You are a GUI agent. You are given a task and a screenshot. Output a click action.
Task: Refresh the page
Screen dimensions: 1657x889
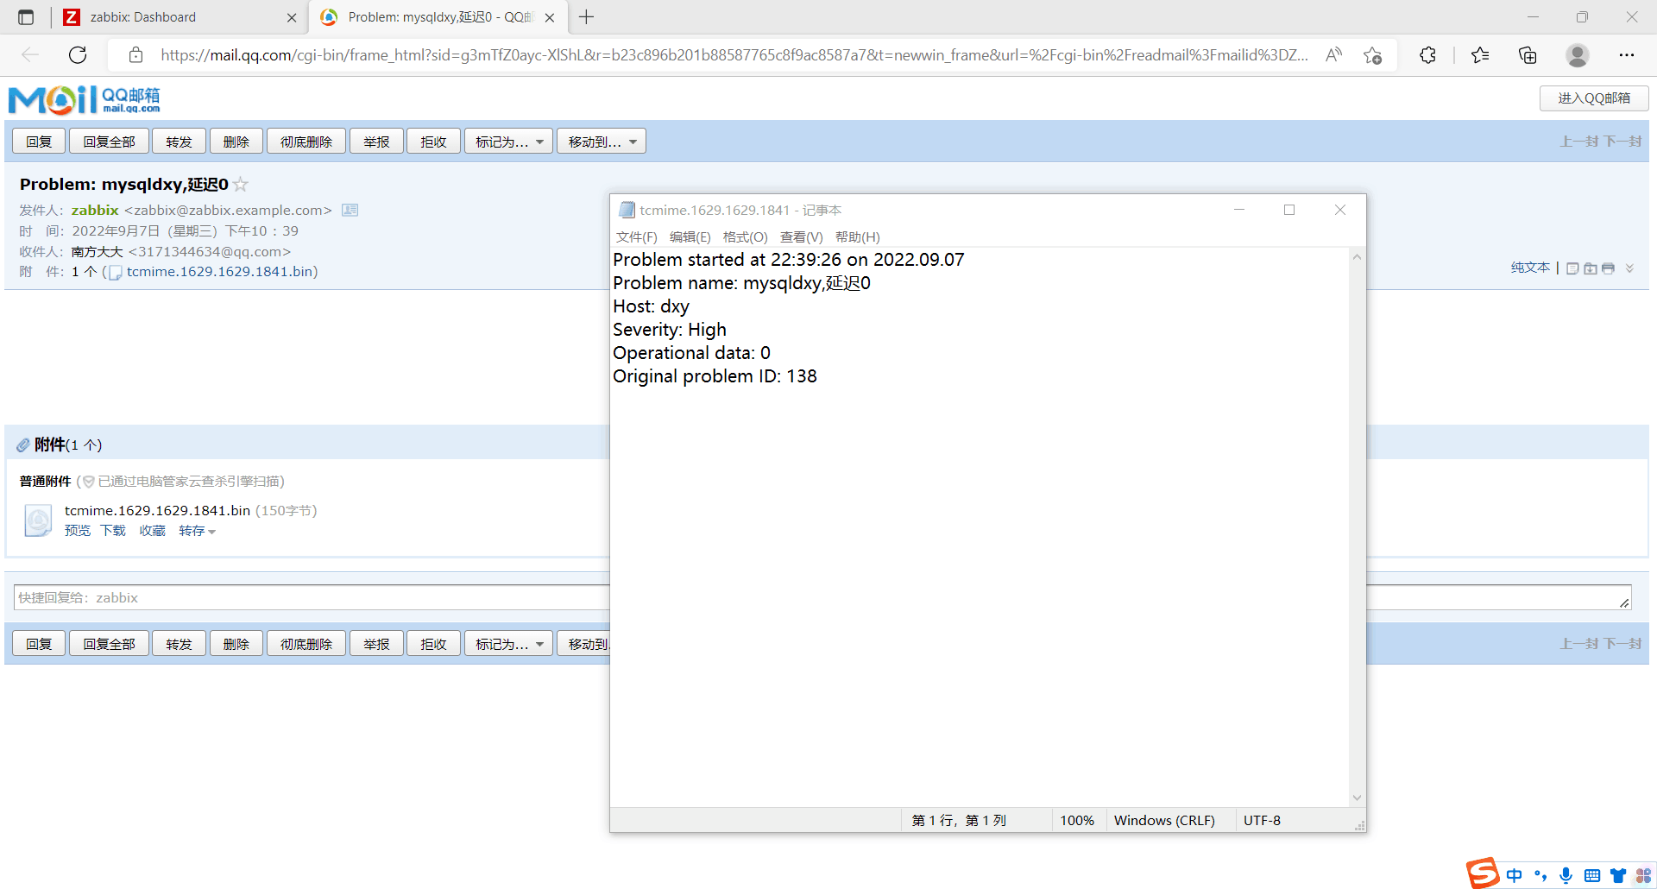point(78,55)
